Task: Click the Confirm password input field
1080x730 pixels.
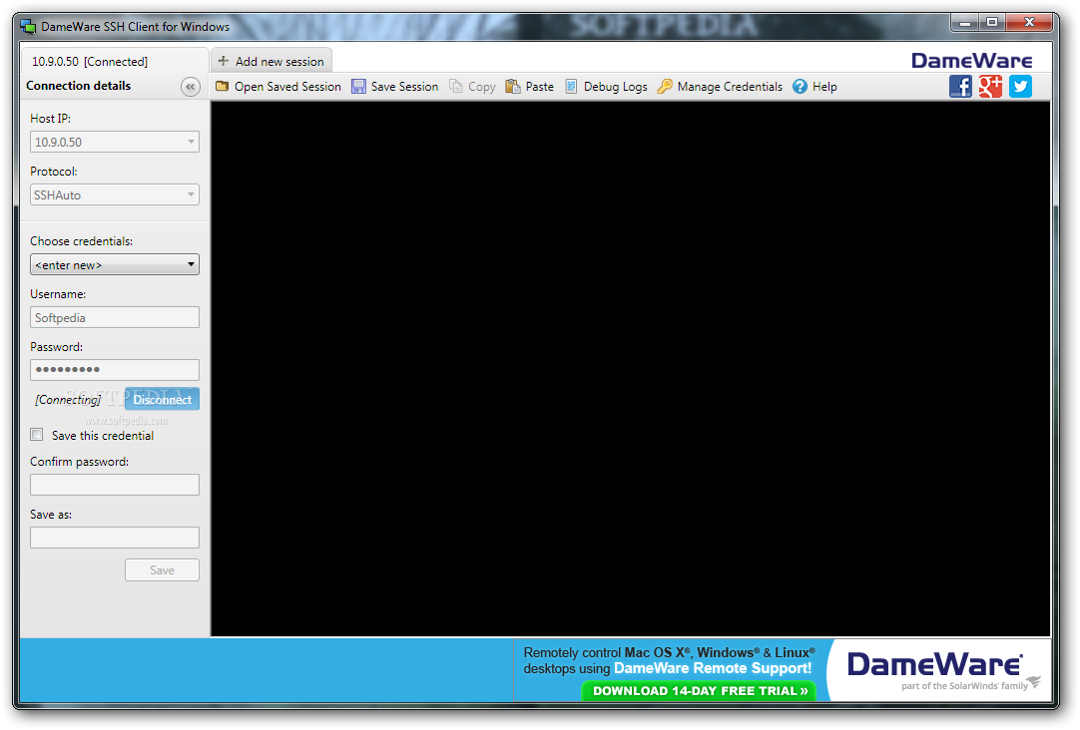Action: (115, 485)
